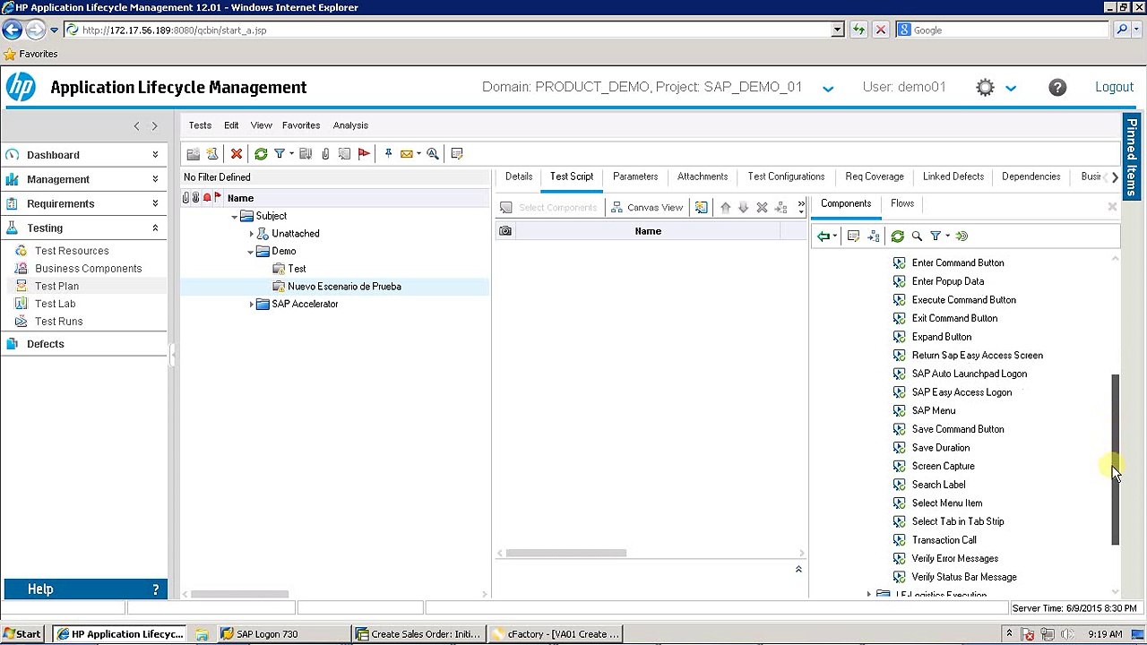Click the camera snapshot column icon
Viewport: 1147px width, 645px height.
[505, 231]
